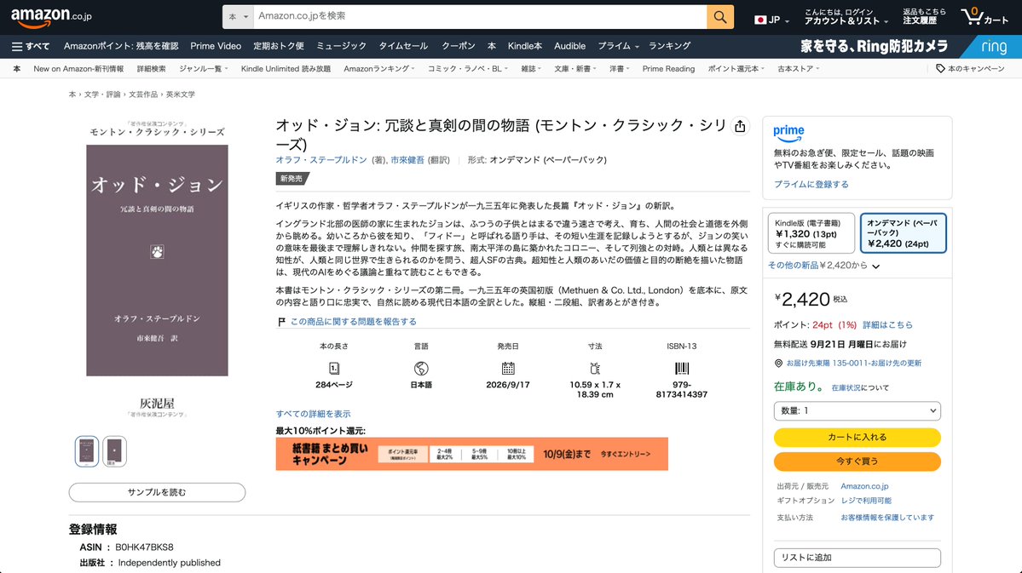Image resolution: width=1022 pixels, height=573 pixels.
Task: Open the 数量 quantity dropdown
Action: (857, 411)
